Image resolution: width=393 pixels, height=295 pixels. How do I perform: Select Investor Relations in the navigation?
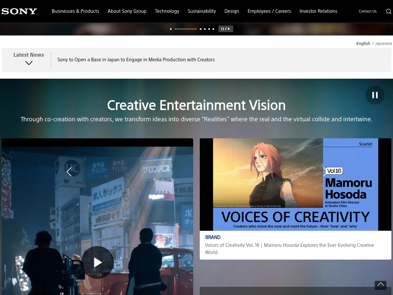318,11
